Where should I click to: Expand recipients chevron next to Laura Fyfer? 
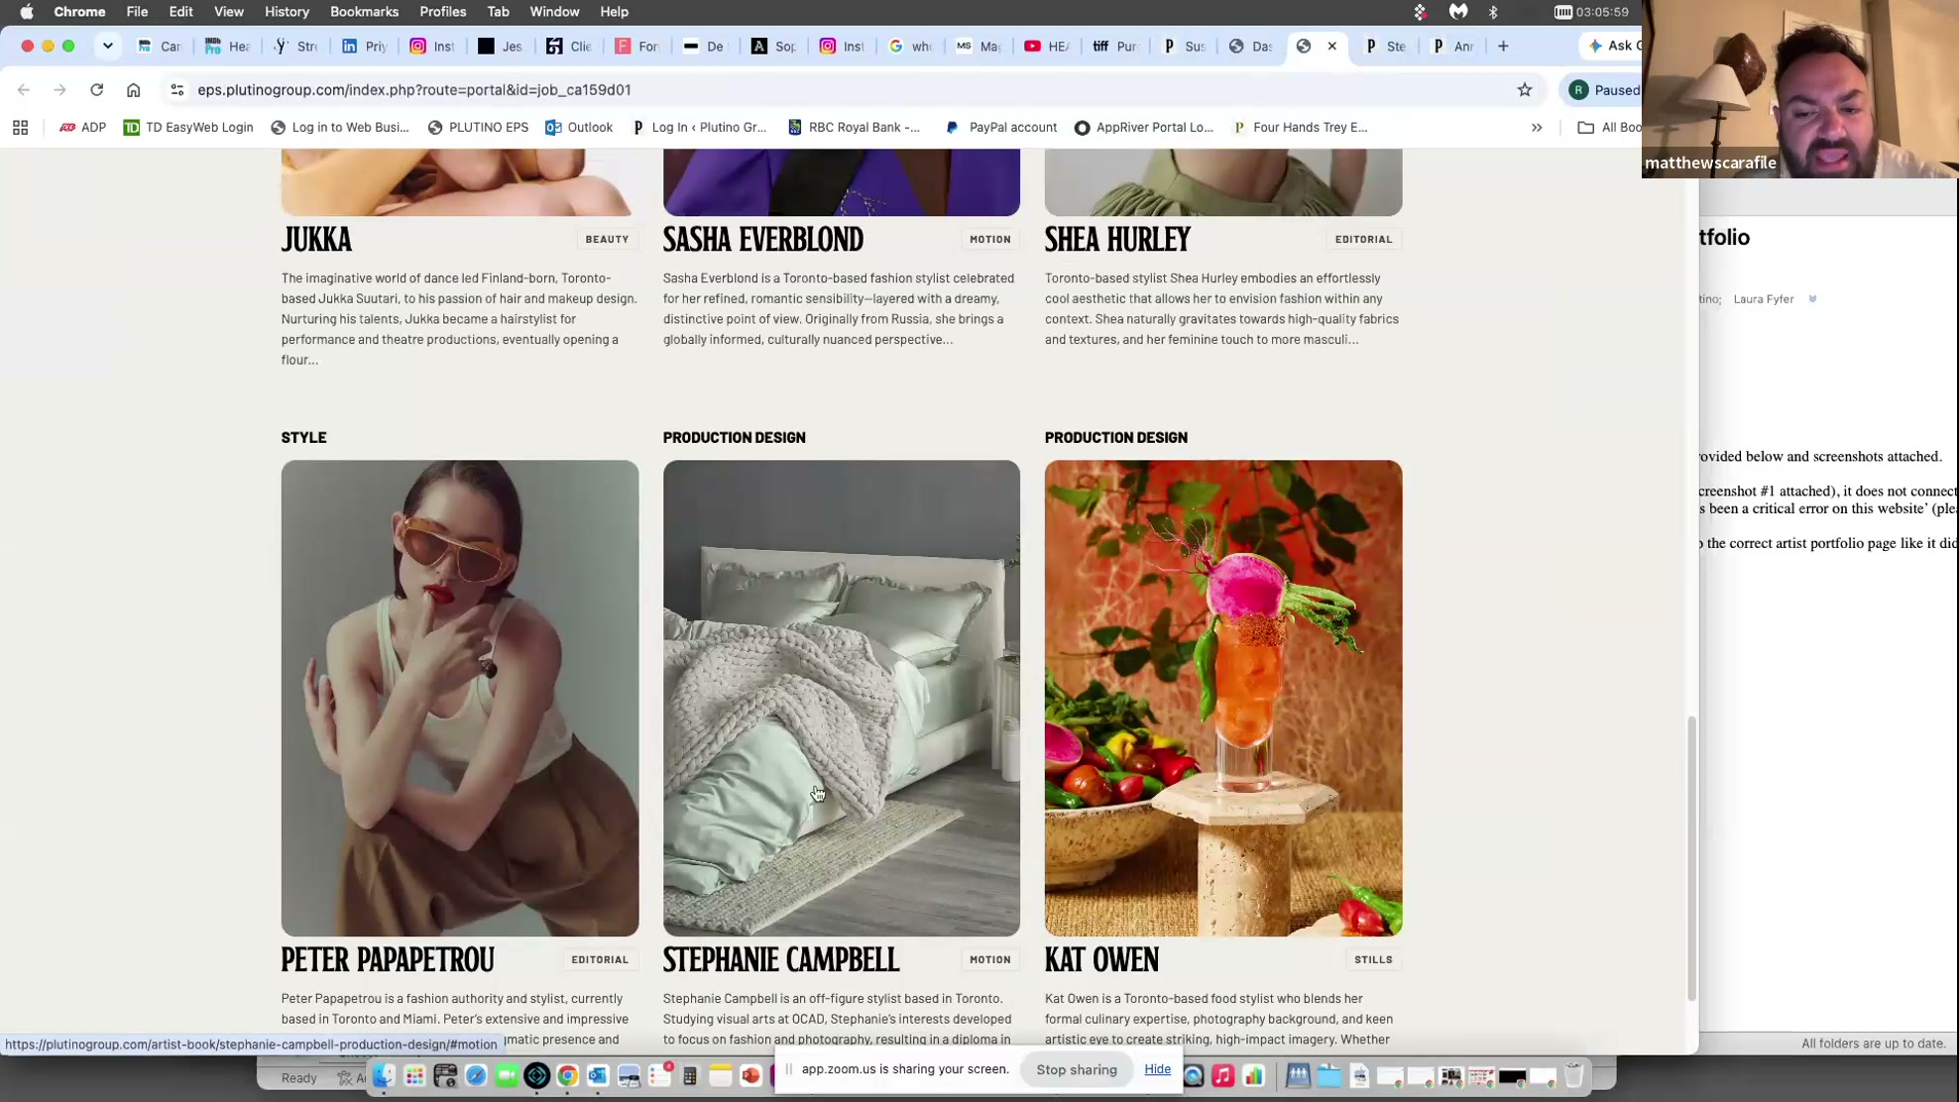click(1812, 298)
